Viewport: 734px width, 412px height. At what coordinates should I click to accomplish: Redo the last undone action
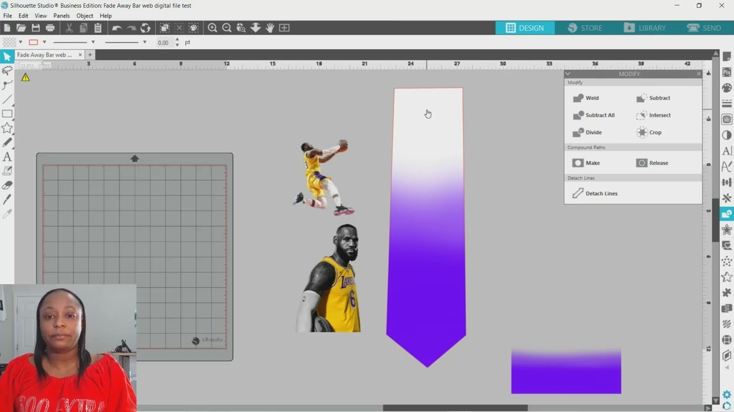point(131,27)
